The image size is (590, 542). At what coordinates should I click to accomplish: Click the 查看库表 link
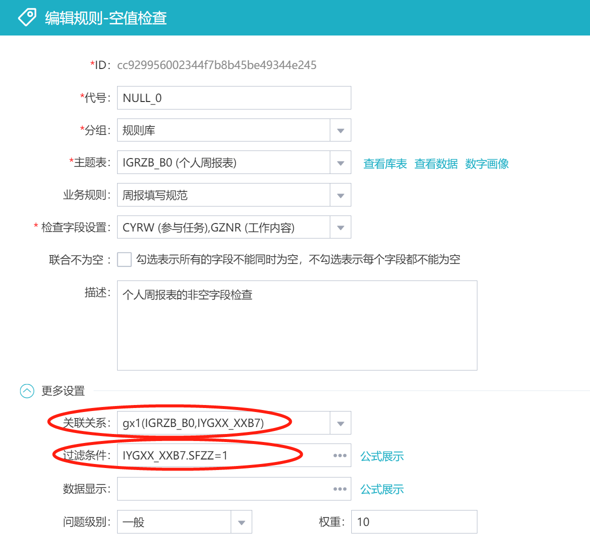tap(385, 164)
